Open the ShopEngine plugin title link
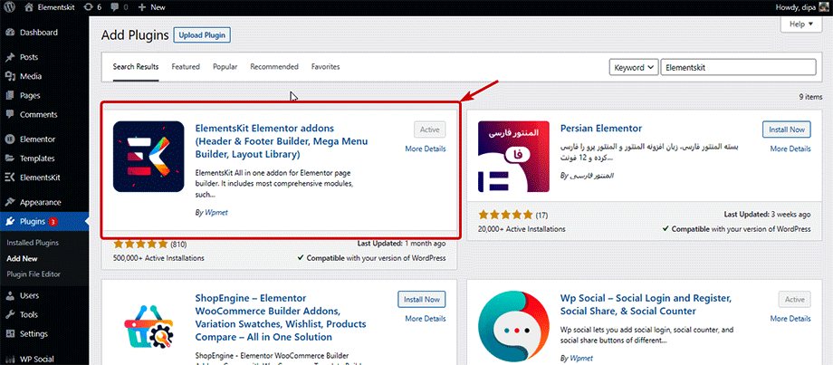This screenshot has width=833, height=365. tap(281, 318)
